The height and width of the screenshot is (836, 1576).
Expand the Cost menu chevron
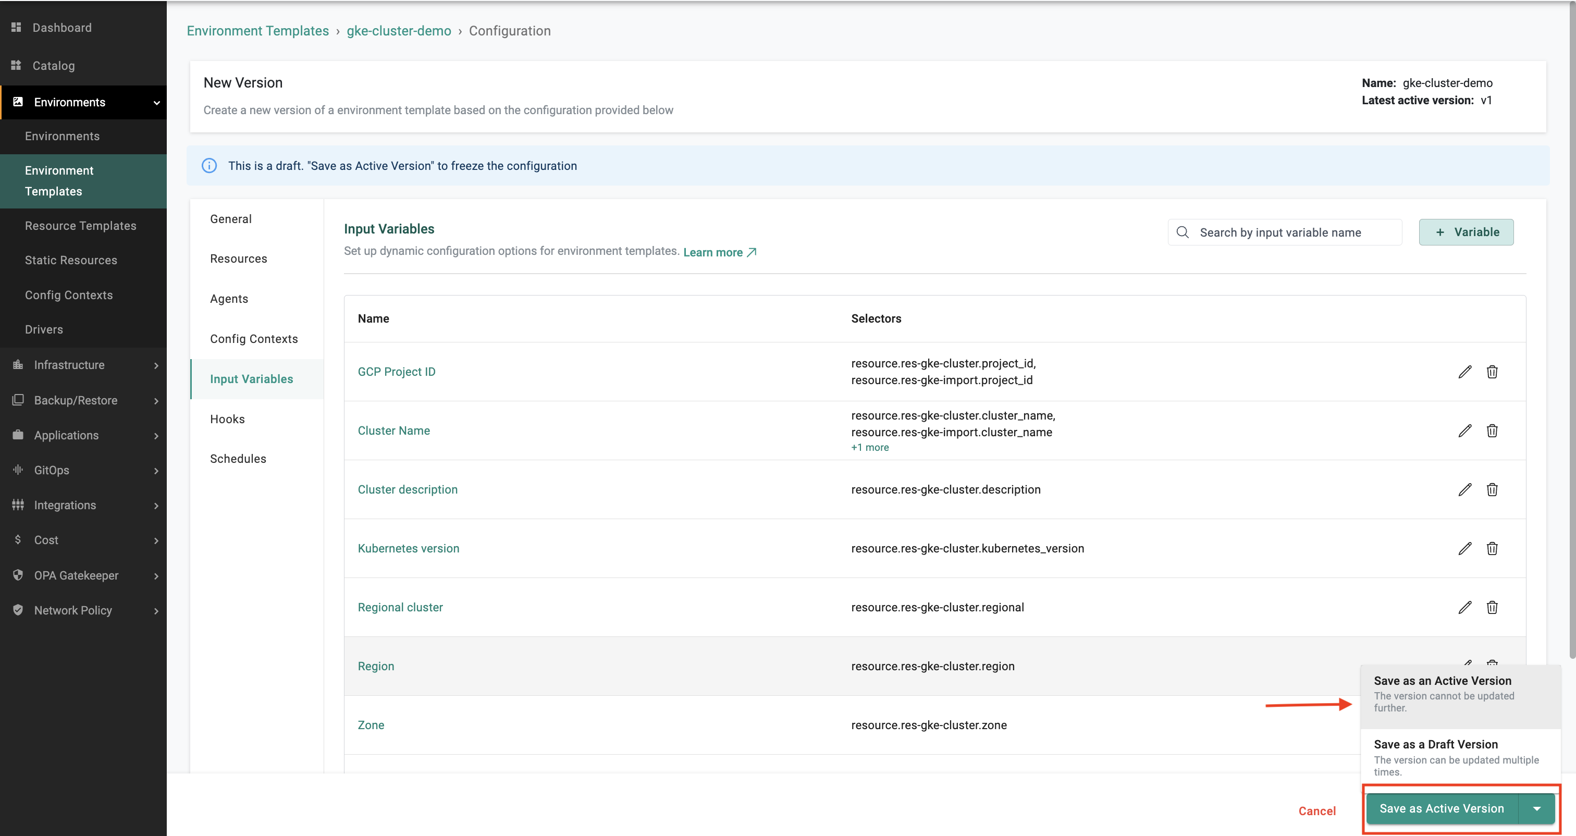(157, 540)
